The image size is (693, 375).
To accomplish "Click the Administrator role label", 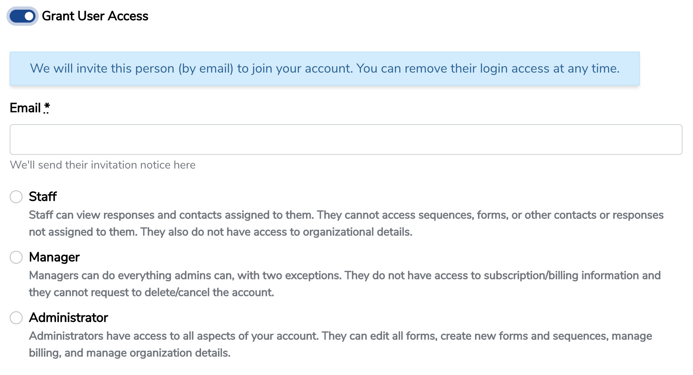I will (68, 318).
